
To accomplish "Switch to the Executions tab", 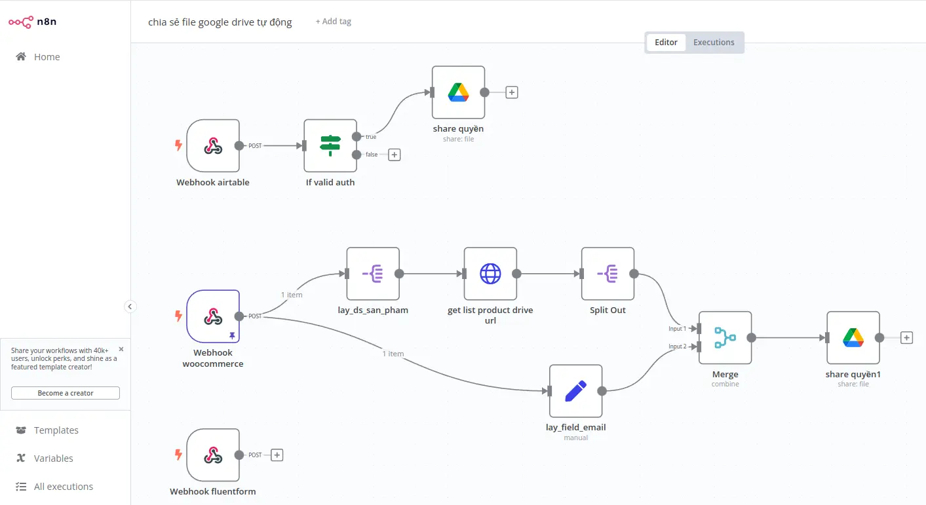I will coord(714,43).
